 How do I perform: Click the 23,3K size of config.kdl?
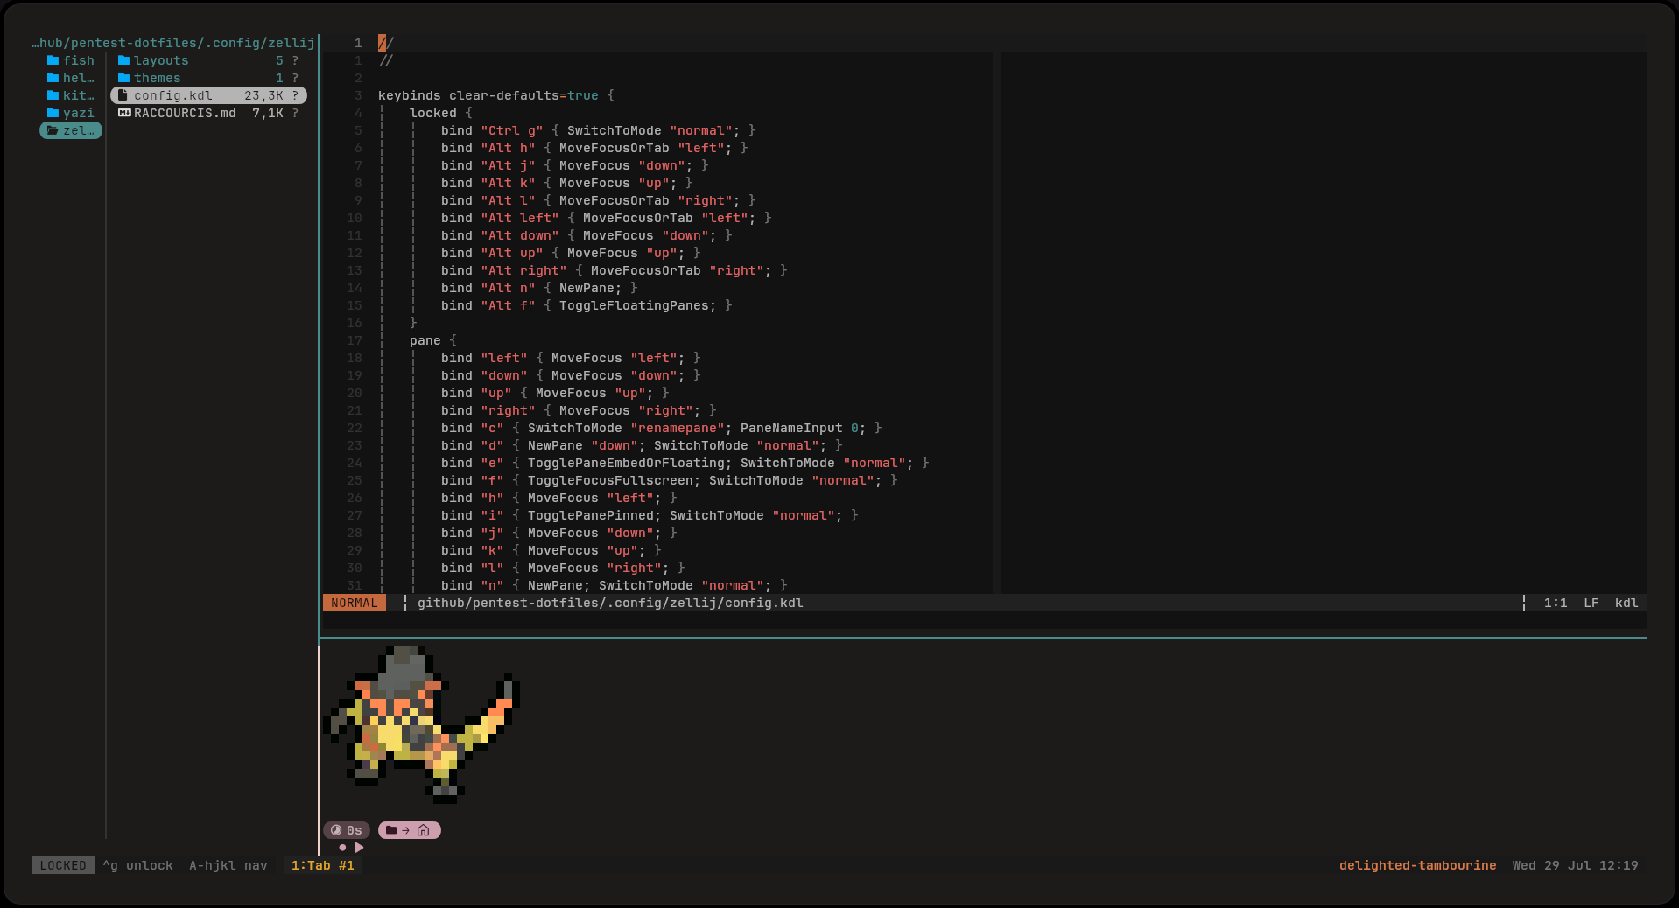pyautogui.click(x=263, y=95)
